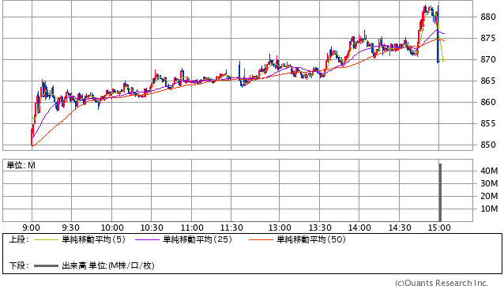
Task: Click the red line swatch for 単純移動平均(50)
Action: (x=261, y=239)
